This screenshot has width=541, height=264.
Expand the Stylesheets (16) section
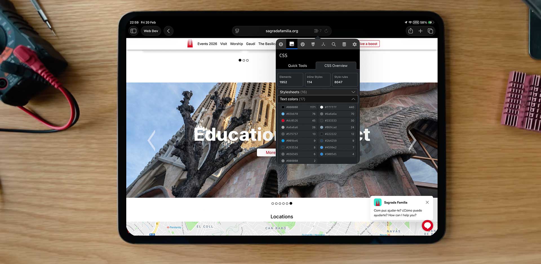(317, 92)
